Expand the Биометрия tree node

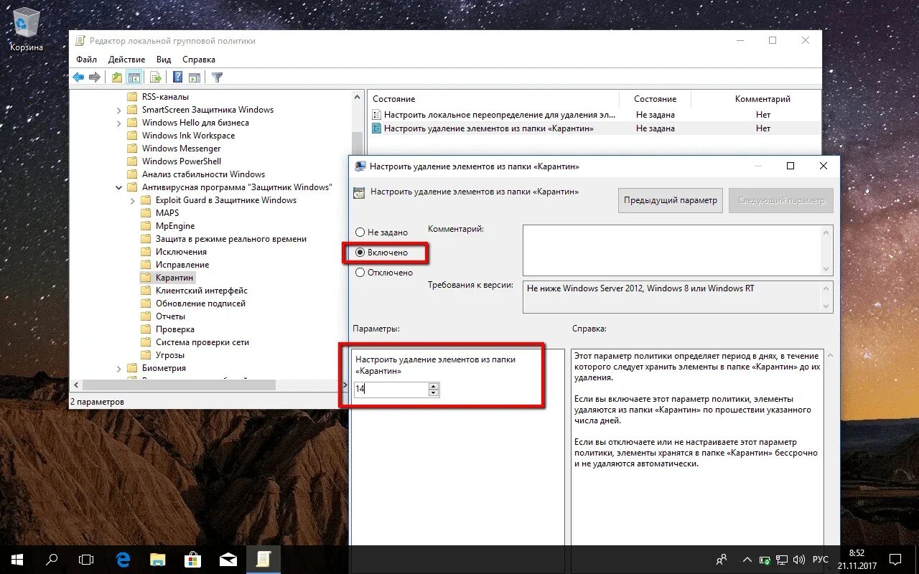[119, 368]
